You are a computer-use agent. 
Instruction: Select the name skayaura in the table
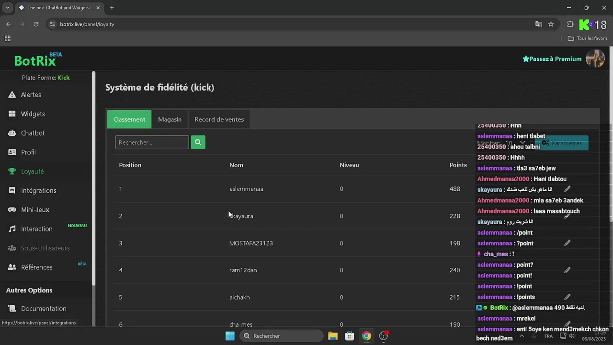pos(241,216)
